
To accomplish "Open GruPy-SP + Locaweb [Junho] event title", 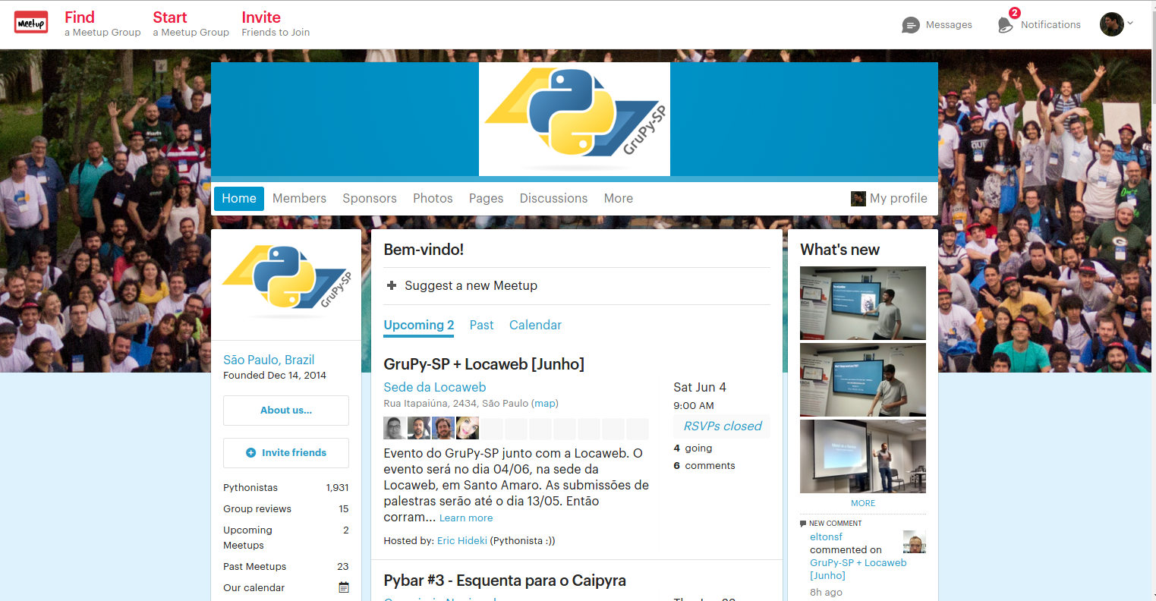I will 484,364.
